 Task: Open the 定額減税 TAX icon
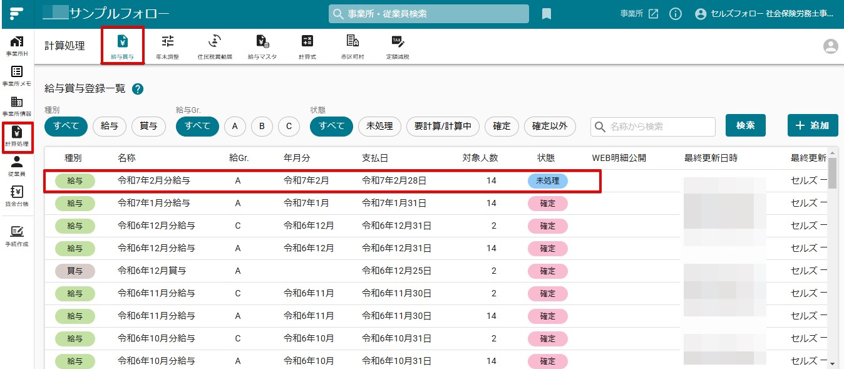click(x=397, y=46)
